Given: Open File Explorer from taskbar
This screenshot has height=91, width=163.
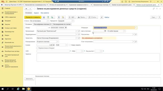Looking at the screenshot, I should [23, 89].
